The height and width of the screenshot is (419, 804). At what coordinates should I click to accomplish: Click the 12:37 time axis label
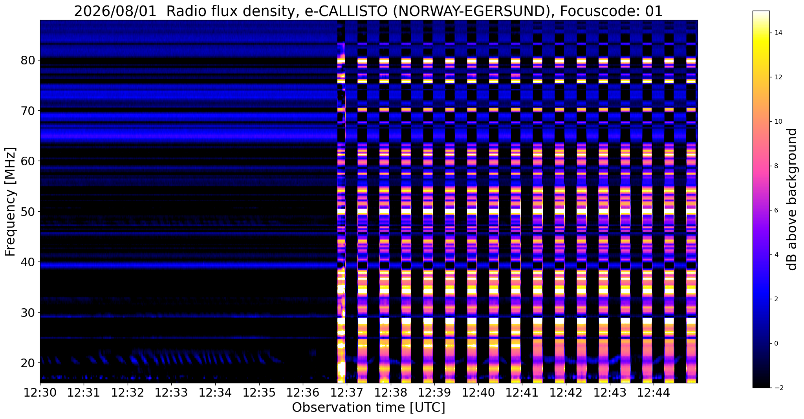(346, 392)
